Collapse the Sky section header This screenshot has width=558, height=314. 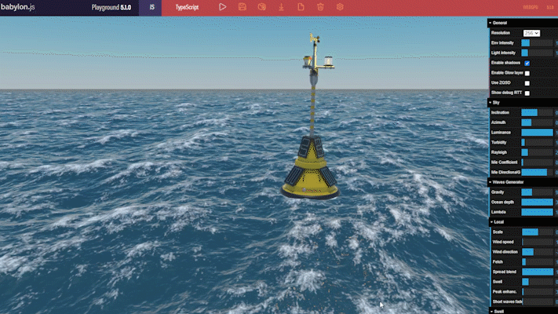click(x=496, y=103)
